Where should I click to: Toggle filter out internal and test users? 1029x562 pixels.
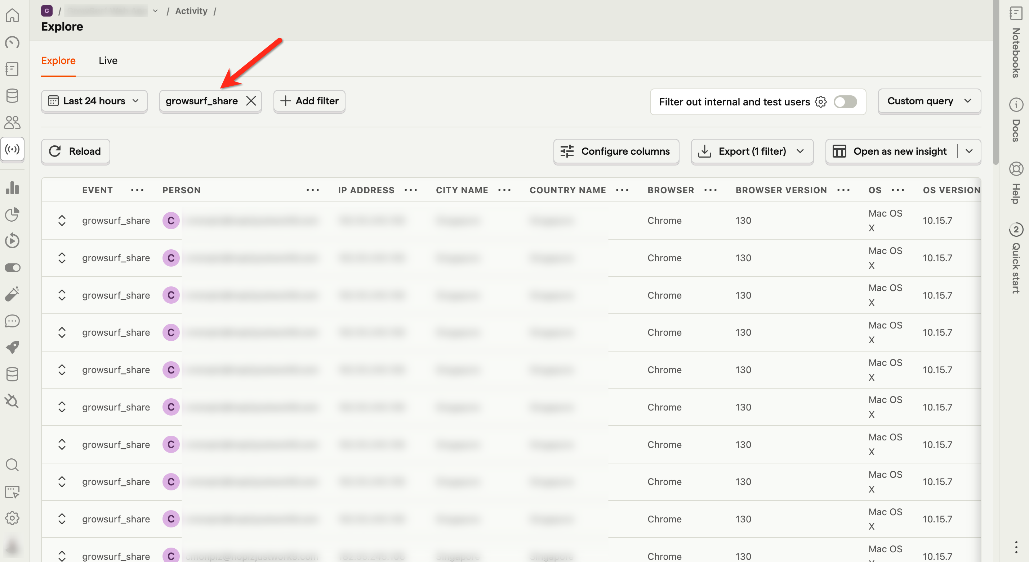845,102
